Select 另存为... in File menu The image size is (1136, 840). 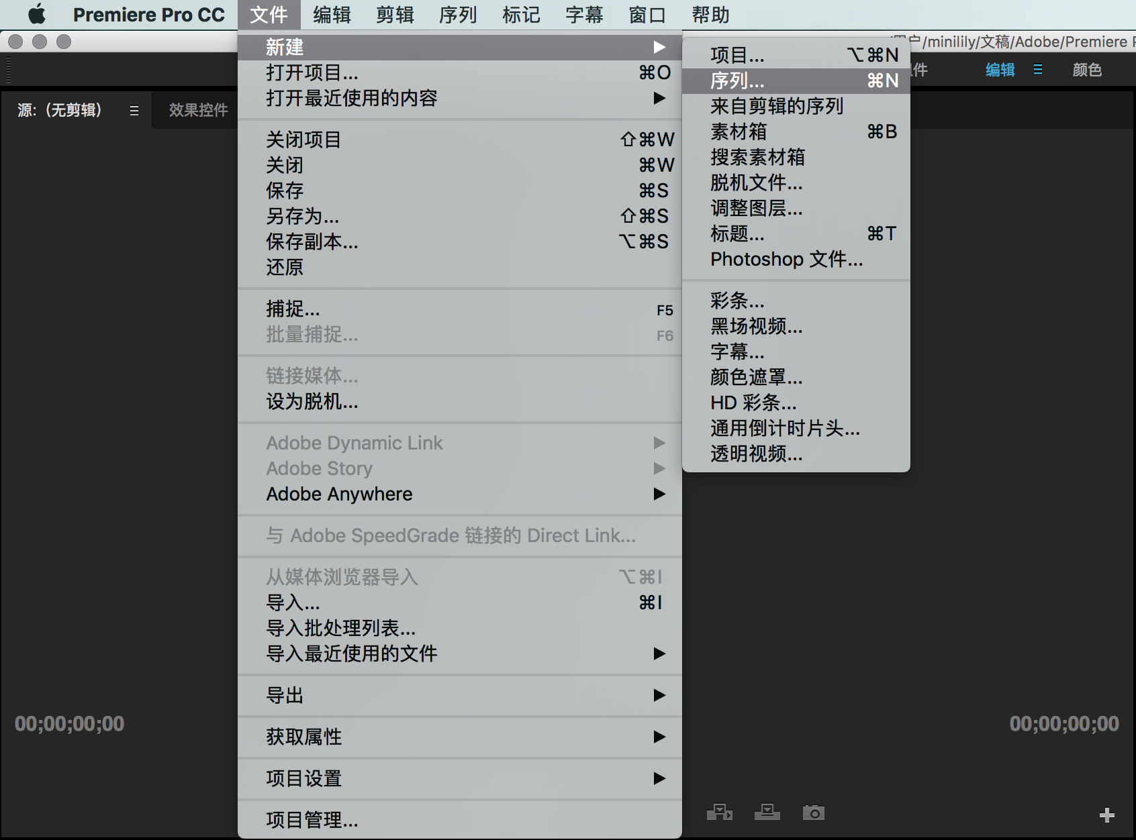coord(460,216)
